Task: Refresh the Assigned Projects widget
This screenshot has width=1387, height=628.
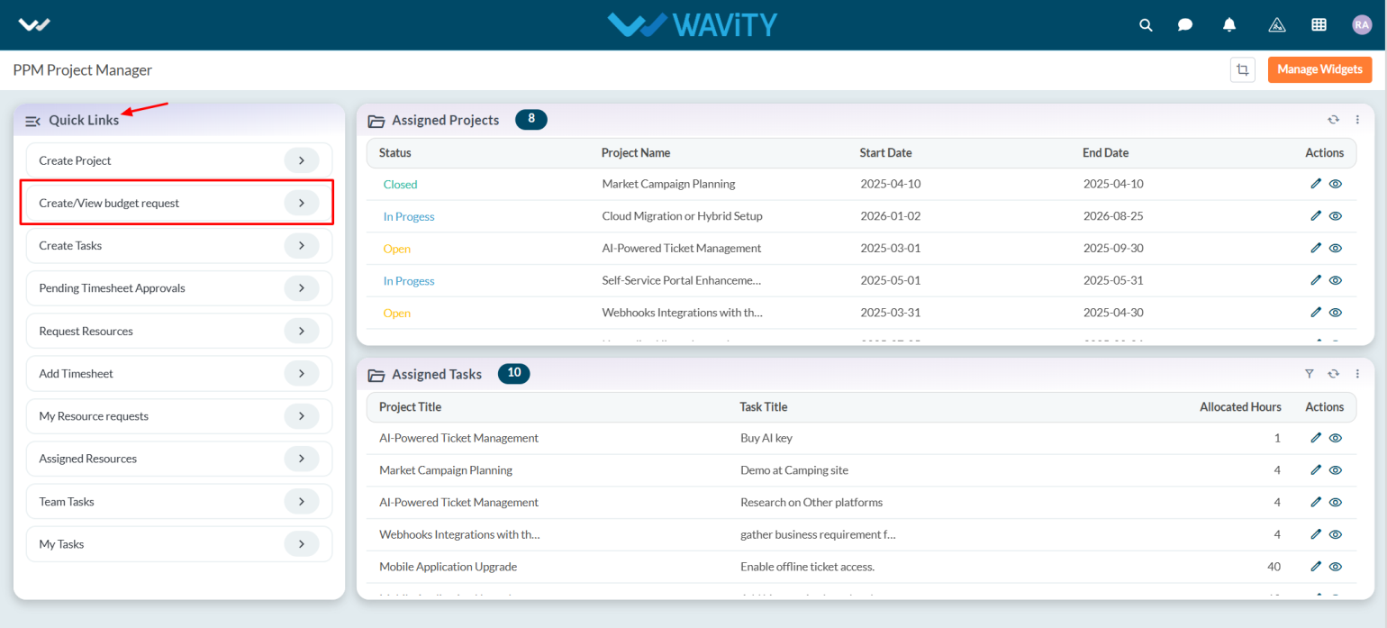Action: point(1333,120)
